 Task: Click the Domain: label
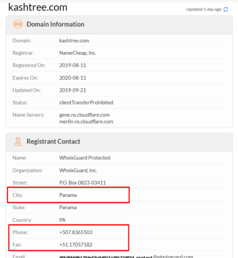(22, 41)
